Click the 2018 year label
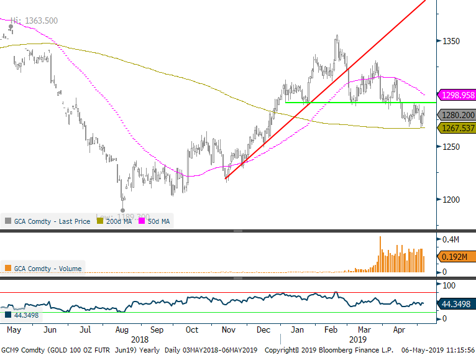476x355 pixels. pos(140,339)
